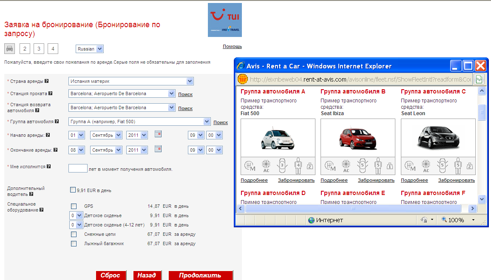Image resolution: width=491 pixels, height=280 pixels.
Task: Click the driver age input field
Action: [78, 168]
